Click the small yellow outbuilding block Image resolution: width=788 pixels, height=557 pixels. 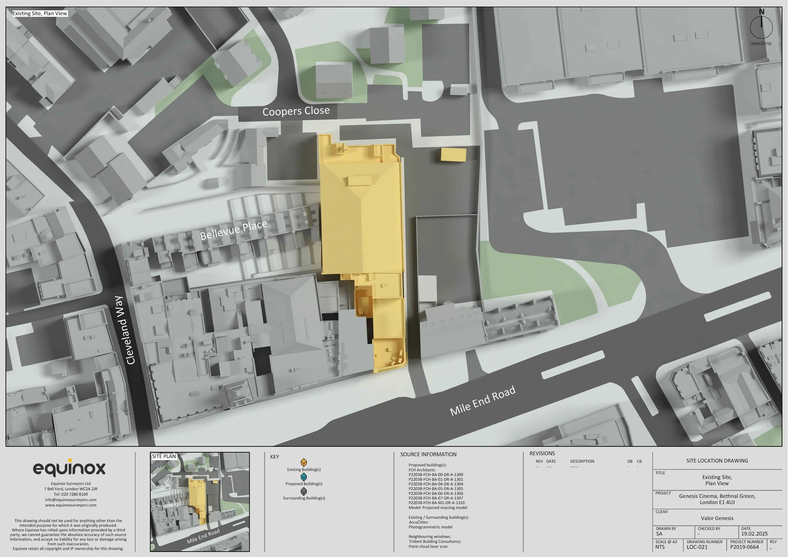(453, 155)
